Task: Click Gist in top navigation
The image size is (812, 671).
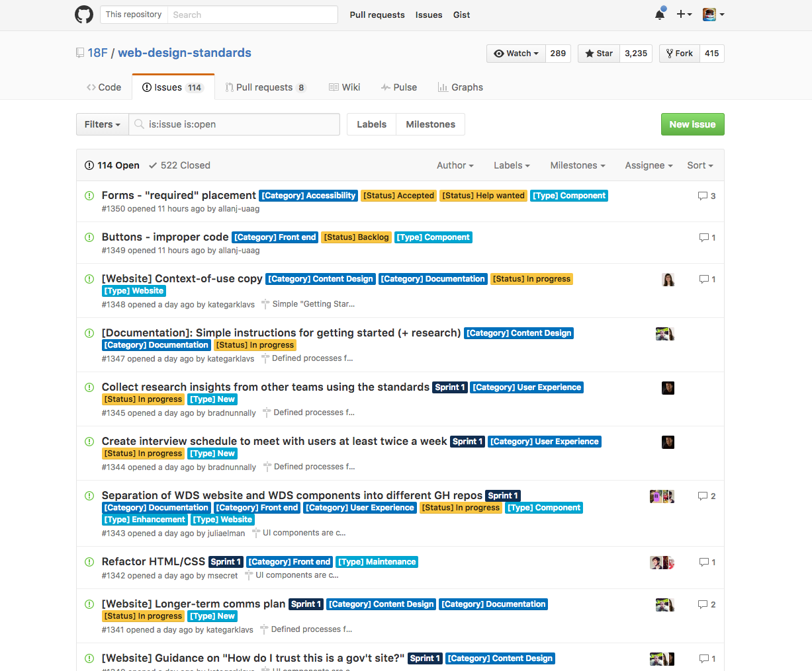Action: (x=462, y=15)
